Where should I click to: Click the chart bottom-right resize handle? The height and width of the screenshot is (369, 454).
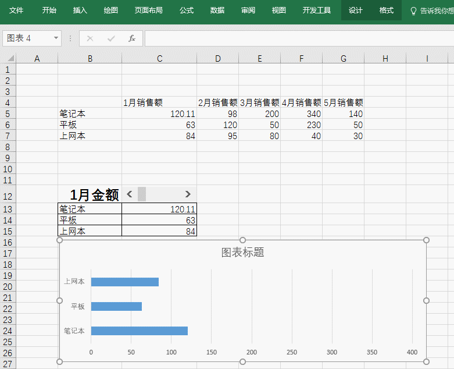click(426, 361)
